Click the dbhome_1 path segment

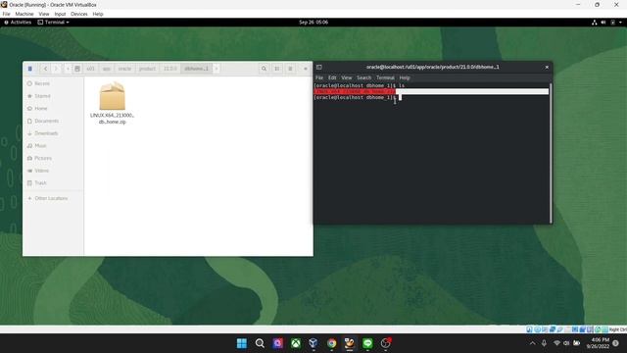tap(196, 69)
